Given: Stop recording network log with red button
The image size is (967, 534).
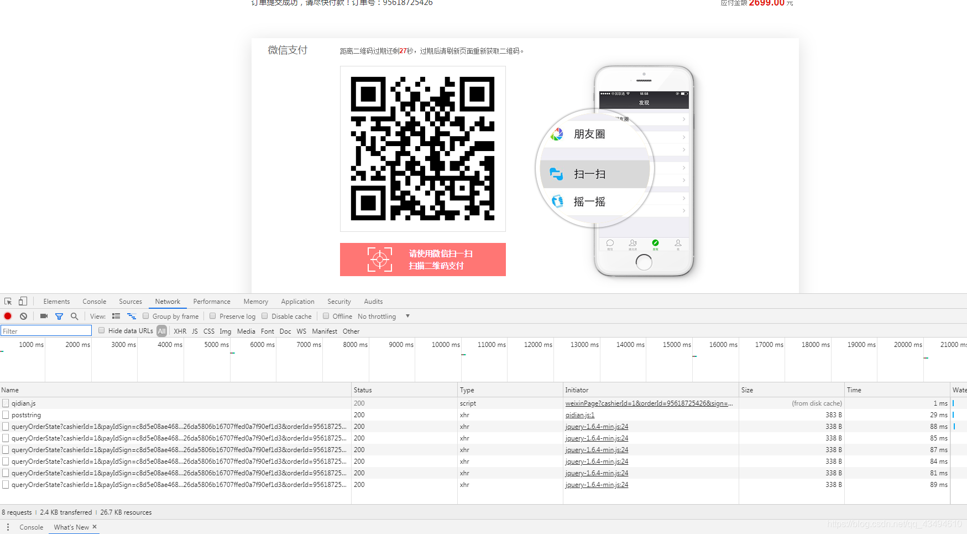Looking at the screenshot, I should [8, 316].
